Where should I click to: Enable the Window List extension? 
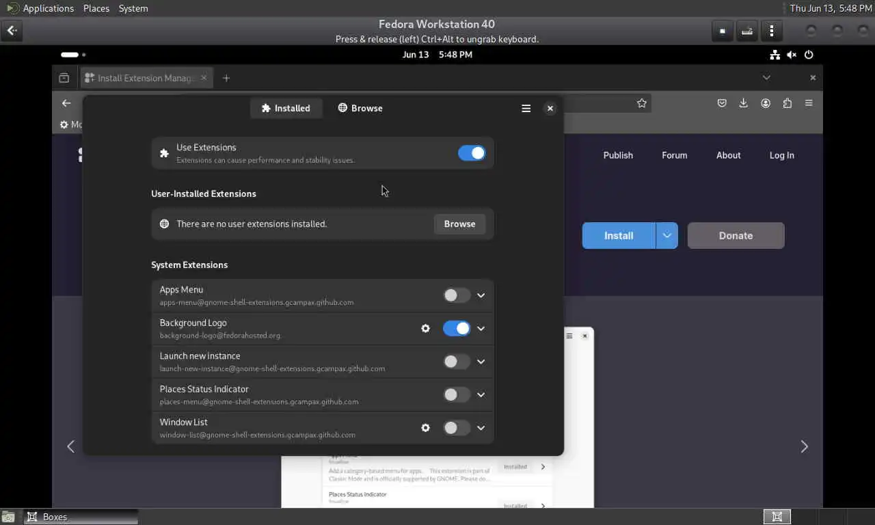(x=457, y=428)
